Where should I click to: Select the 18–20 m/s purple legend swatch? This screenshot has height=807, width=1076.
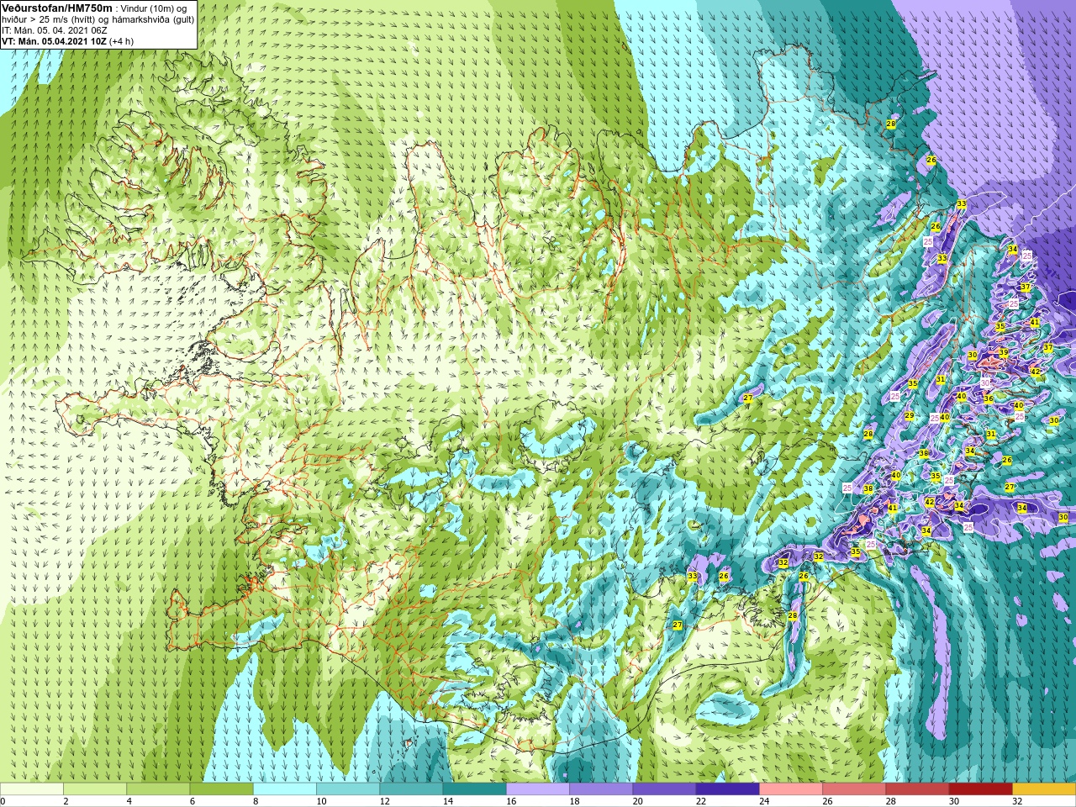tap(601, 789)
